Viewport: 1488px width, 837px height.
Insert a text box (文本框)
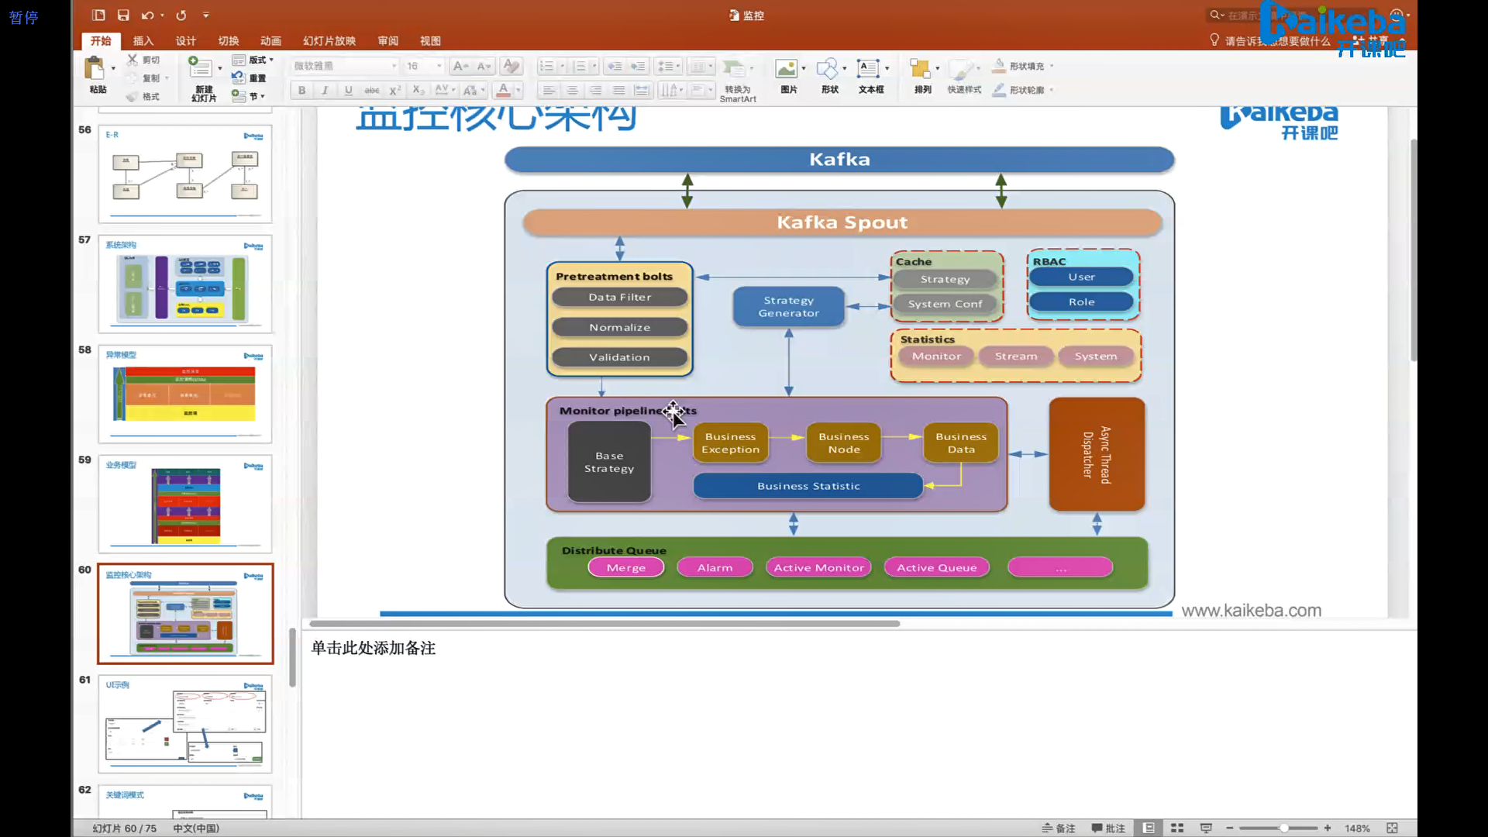coord(868,69)
